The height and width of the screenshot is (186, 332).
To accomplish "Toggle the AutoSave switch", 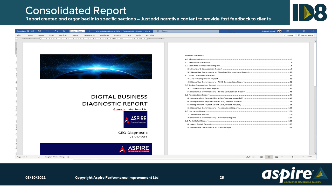I will click(30, 31).
